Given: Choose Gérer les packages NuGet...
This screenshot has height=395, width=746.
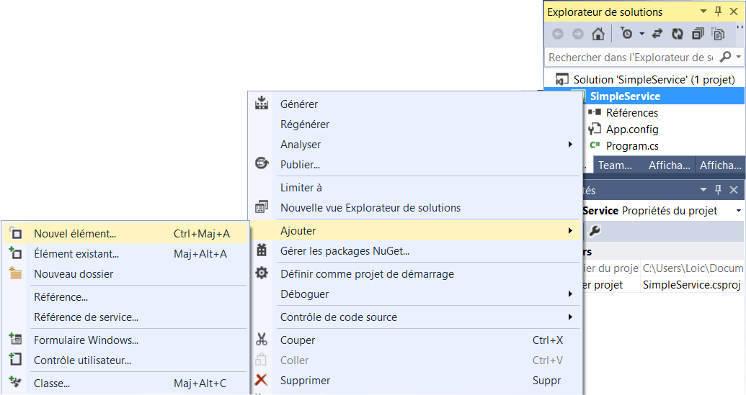Looking at the screenshot, I should click(345, 251).
